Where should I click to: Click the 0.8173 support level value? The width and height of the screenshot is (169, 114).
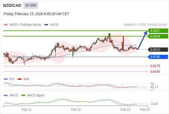point(155,66)
